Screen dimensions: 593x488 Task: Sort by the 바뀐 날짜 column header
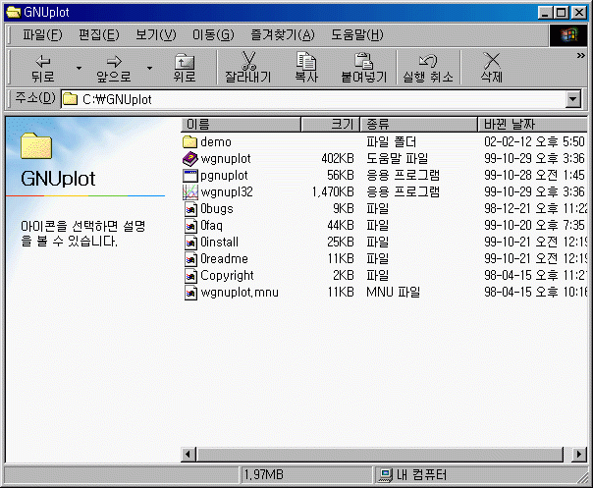tap(532, 124)
